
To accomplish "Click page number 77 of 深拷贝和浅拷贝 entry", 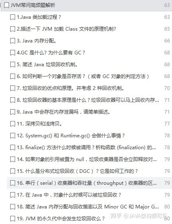I will (x=167, y=124).
